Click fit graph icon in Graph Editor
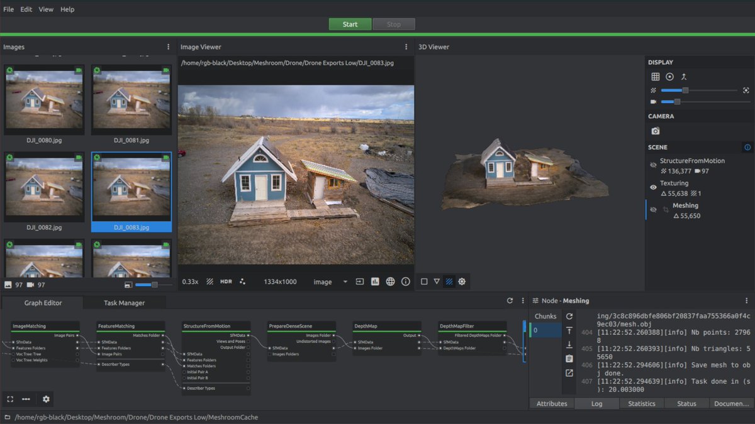755x424 pixels. click(x=10, y=399)
